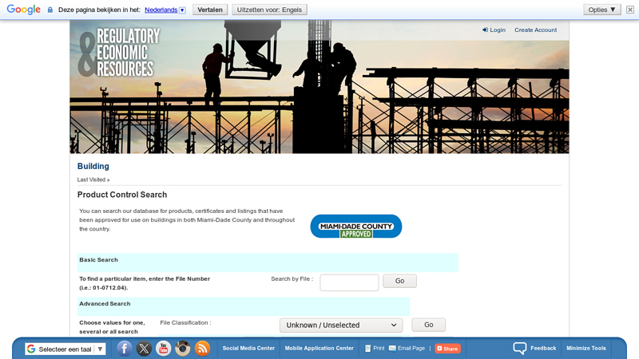Expand the File Classification dropdown
This screenshot has height=359, width=639.
pos(341,325)
